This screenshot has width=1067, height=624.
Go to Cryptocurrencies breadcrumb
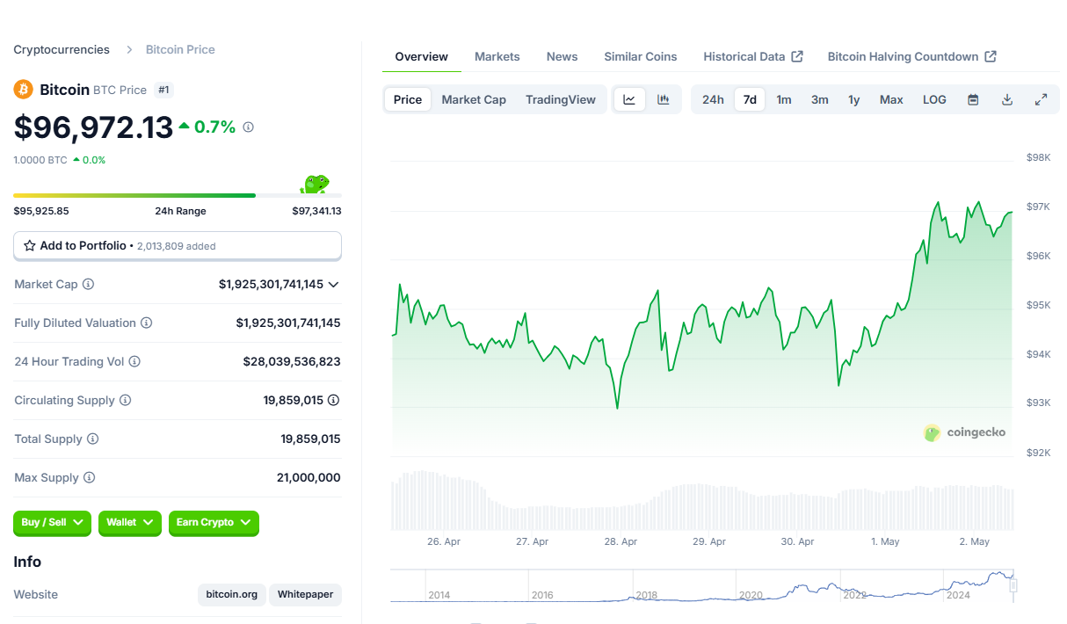pyautogui.click(x=62, y=49)
